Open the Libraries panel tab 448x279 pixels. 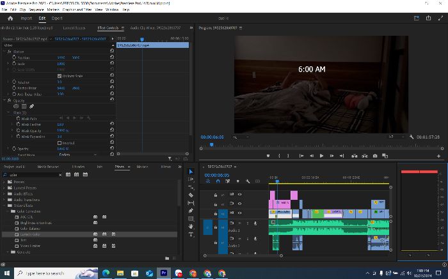tap(78, 167)
